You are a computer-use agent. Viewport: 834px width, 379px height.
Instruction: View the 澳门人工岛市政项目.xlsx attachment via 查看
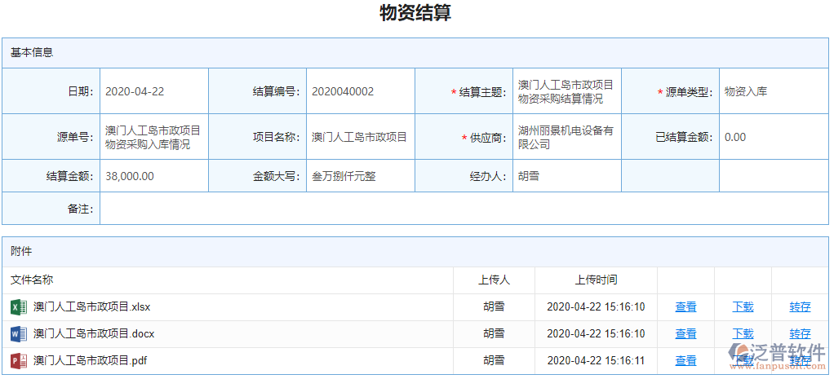(x=685, y=307)
